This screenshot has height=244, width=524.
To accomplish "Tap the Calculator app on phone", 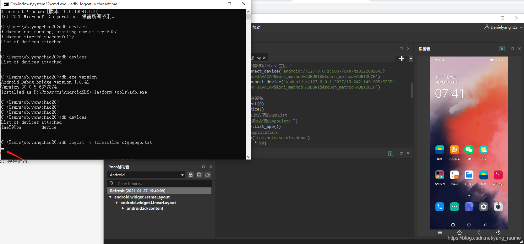I will [454, 175].
